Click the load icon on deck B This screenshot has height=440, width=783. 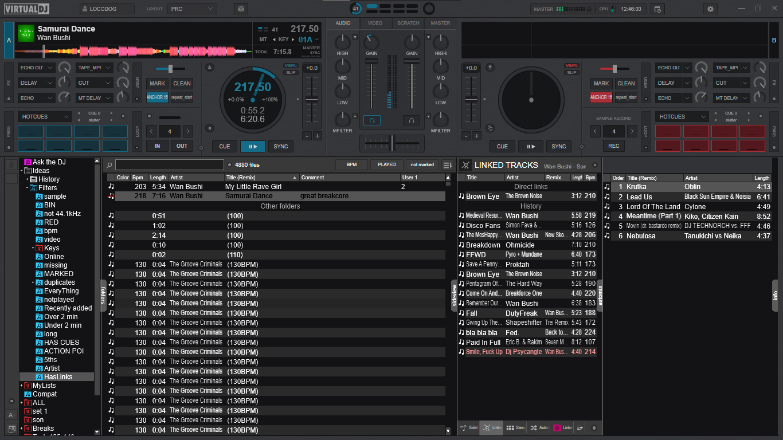pyautogui.click(x=490, y=68)
